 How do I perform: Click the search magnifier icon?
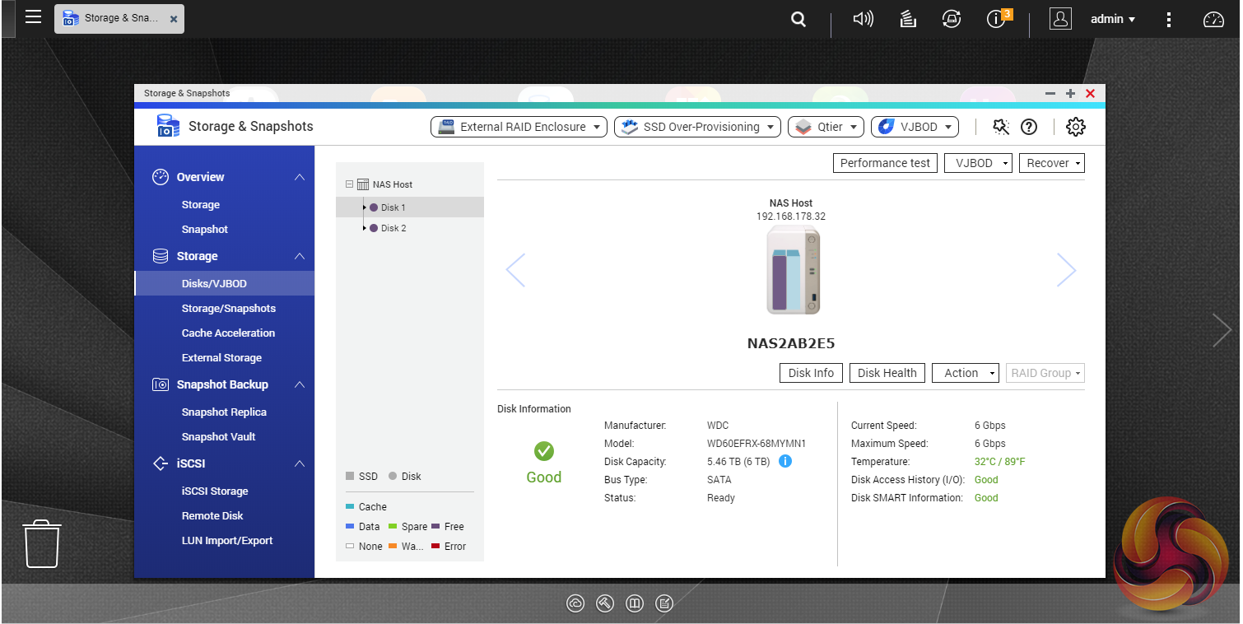(798, 19)
